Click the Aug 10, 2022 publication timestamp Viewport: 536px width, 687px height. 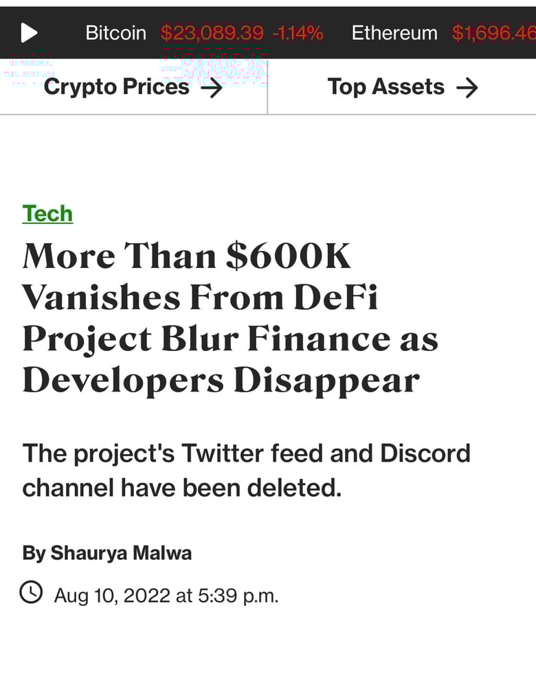(166, 595)
